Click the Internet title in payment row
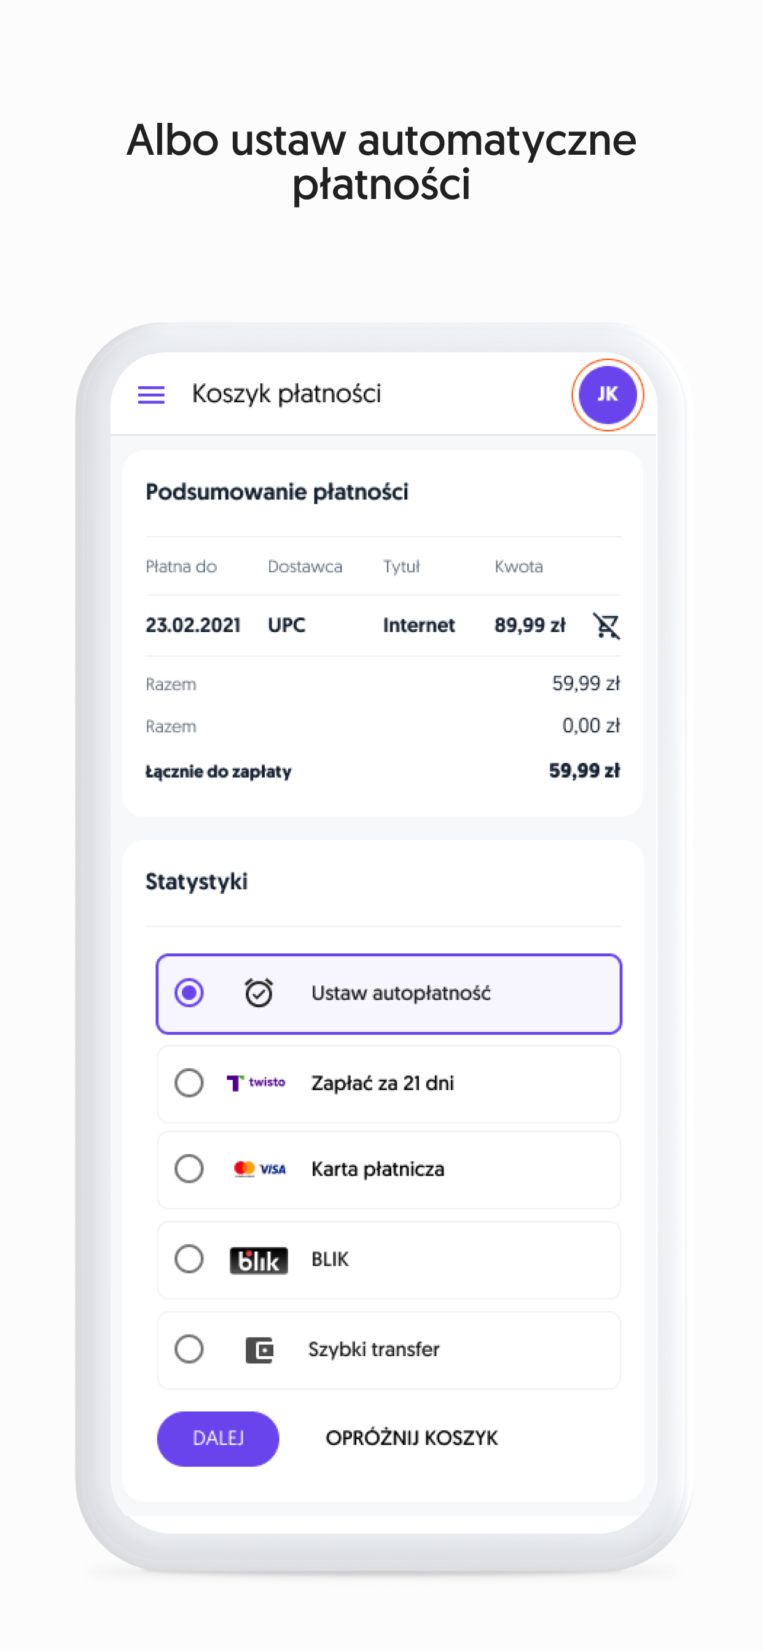 pos(419,625)
